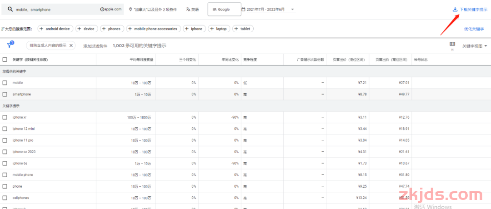
Task: Check the 'iphone xr' row
Action: [5, 117]
